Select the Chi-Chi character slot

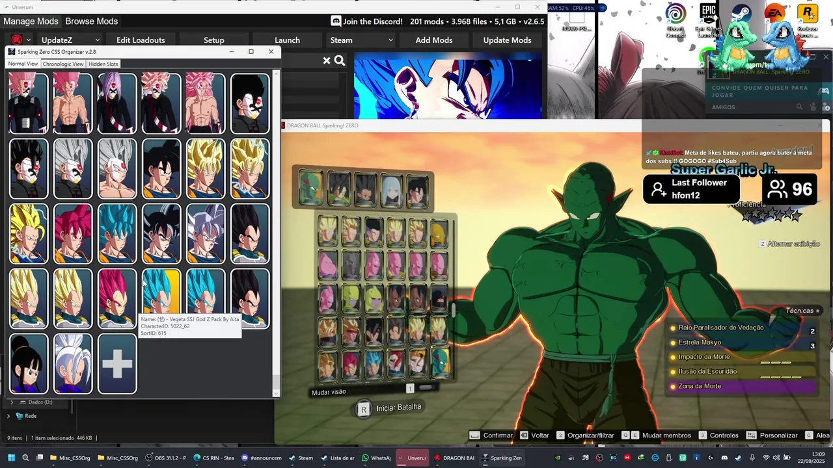point(29,364)
